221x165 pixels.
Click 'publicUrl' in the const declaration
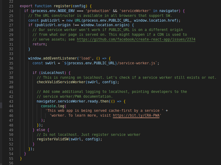click(50, 20)
